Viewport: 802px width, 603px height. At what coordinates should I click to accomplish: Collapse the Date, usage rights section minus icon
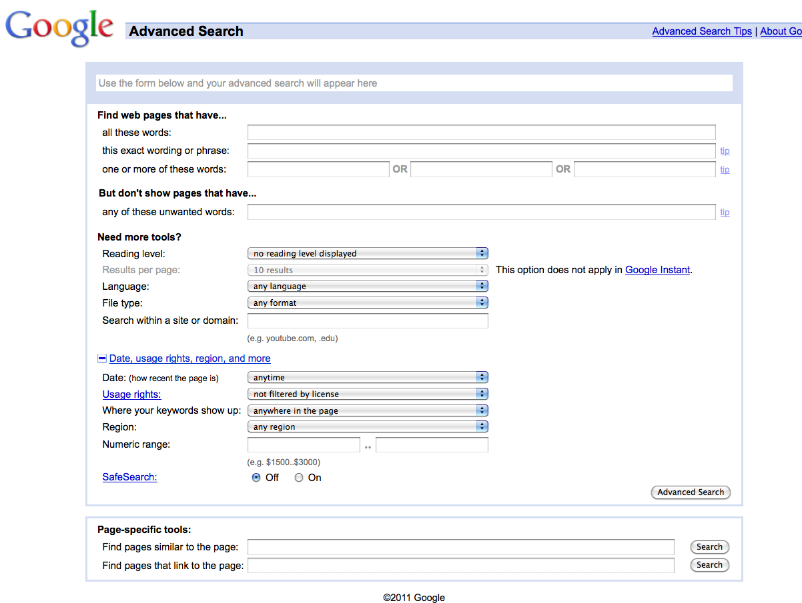(x=102, y=358)
